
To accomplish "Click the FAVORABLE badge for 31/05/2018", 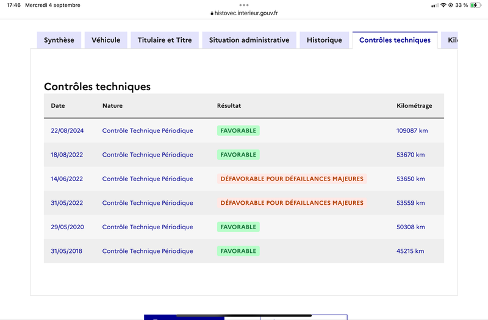I will (239, 251).
